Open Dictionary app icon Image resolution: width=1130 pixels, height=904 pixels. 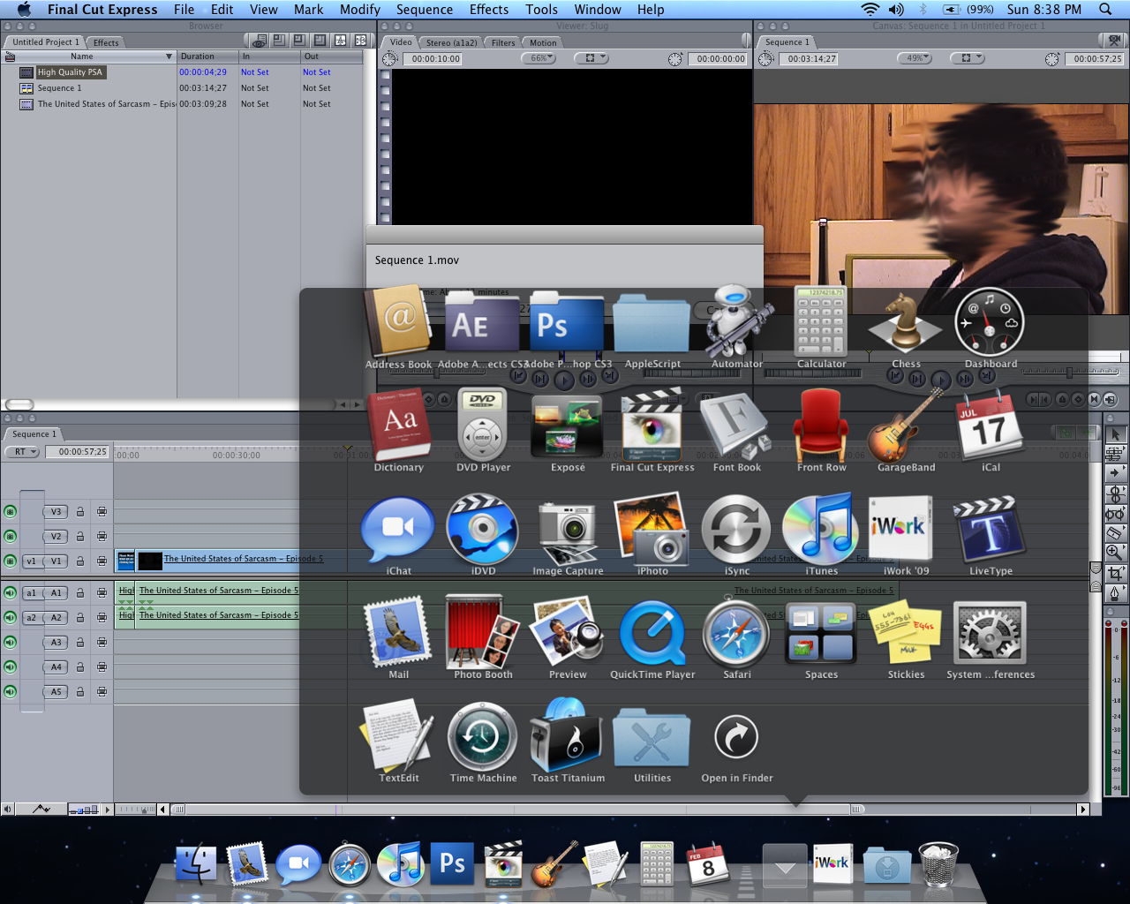[x=399, y=426]
